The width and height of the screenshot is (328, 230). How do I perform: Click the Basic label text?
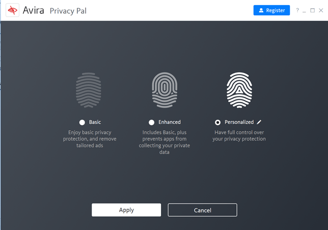point(95,122)
